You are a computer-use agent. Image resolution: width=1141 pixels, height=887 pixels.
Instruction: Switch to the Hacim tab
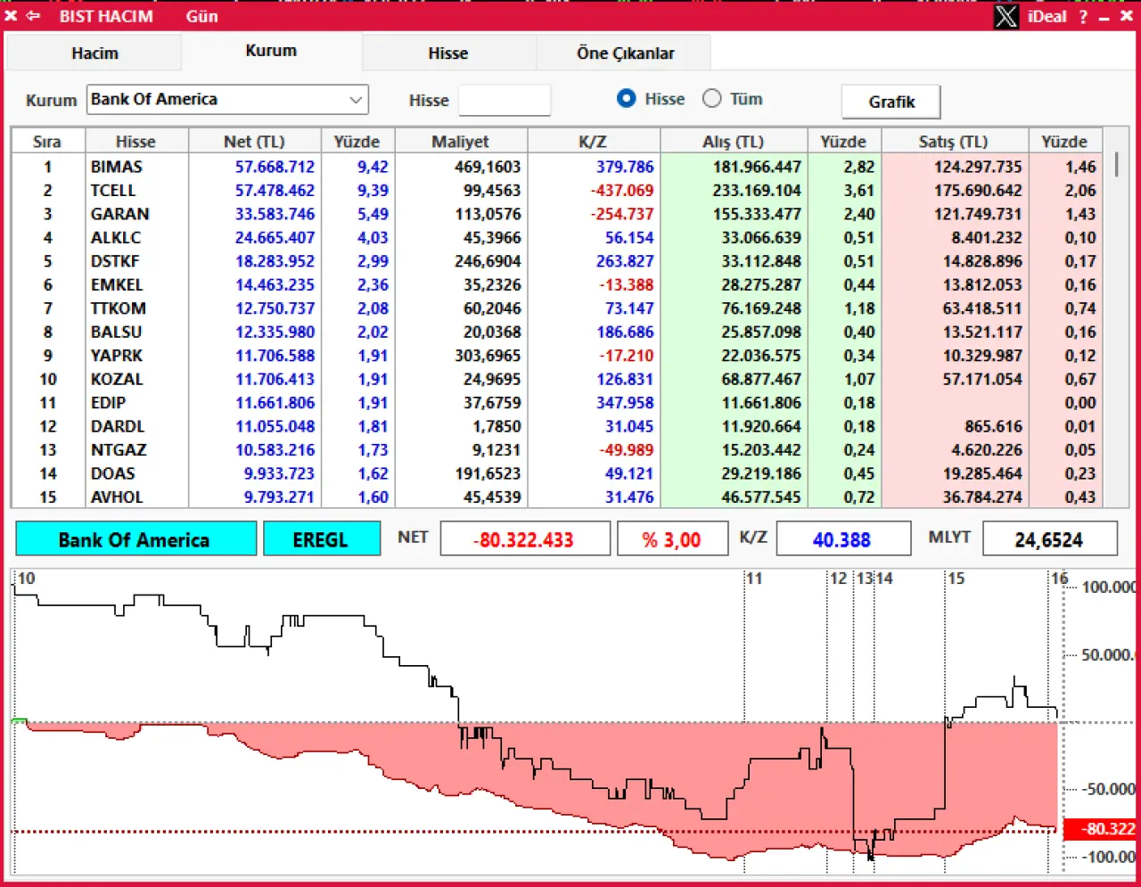tap(94, 53)
